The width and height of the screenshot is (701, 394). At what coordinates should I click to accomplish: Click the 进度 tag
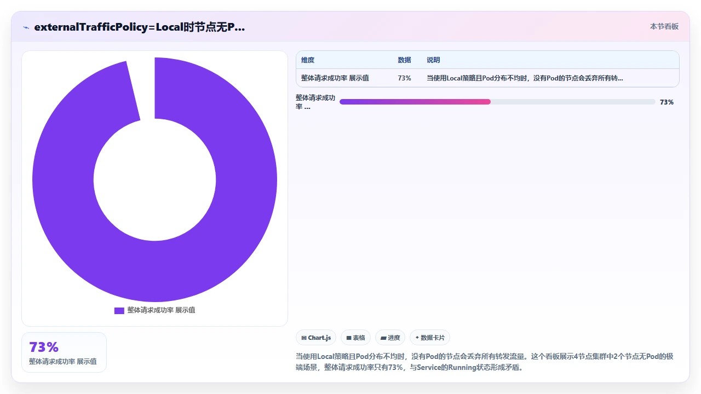[x=390, y=338]
